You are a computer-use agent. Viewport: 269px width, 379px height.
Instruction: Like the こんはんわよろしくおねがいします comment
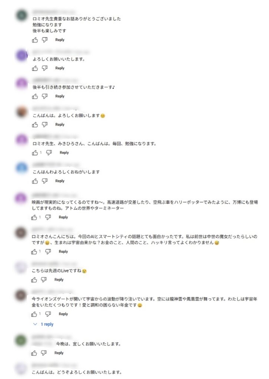(x=35, y=181)
